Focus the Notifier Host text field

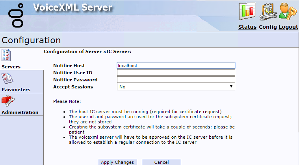(176, 66)
